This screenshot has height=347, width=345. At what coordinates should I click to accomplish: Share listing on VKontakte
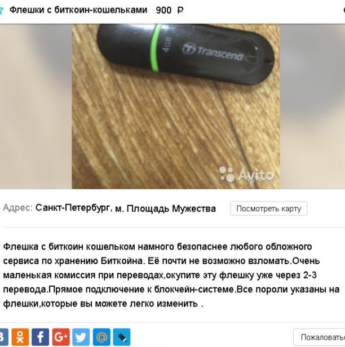pyautogui.click(x=3, y=337)
